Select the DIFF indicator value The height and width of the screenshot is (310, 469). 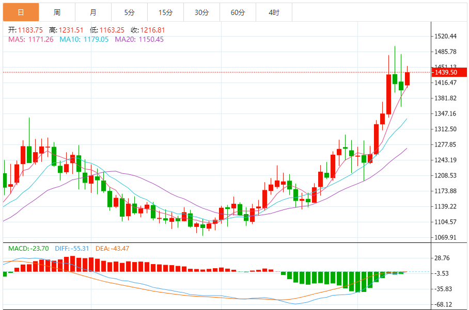[71, 249]
